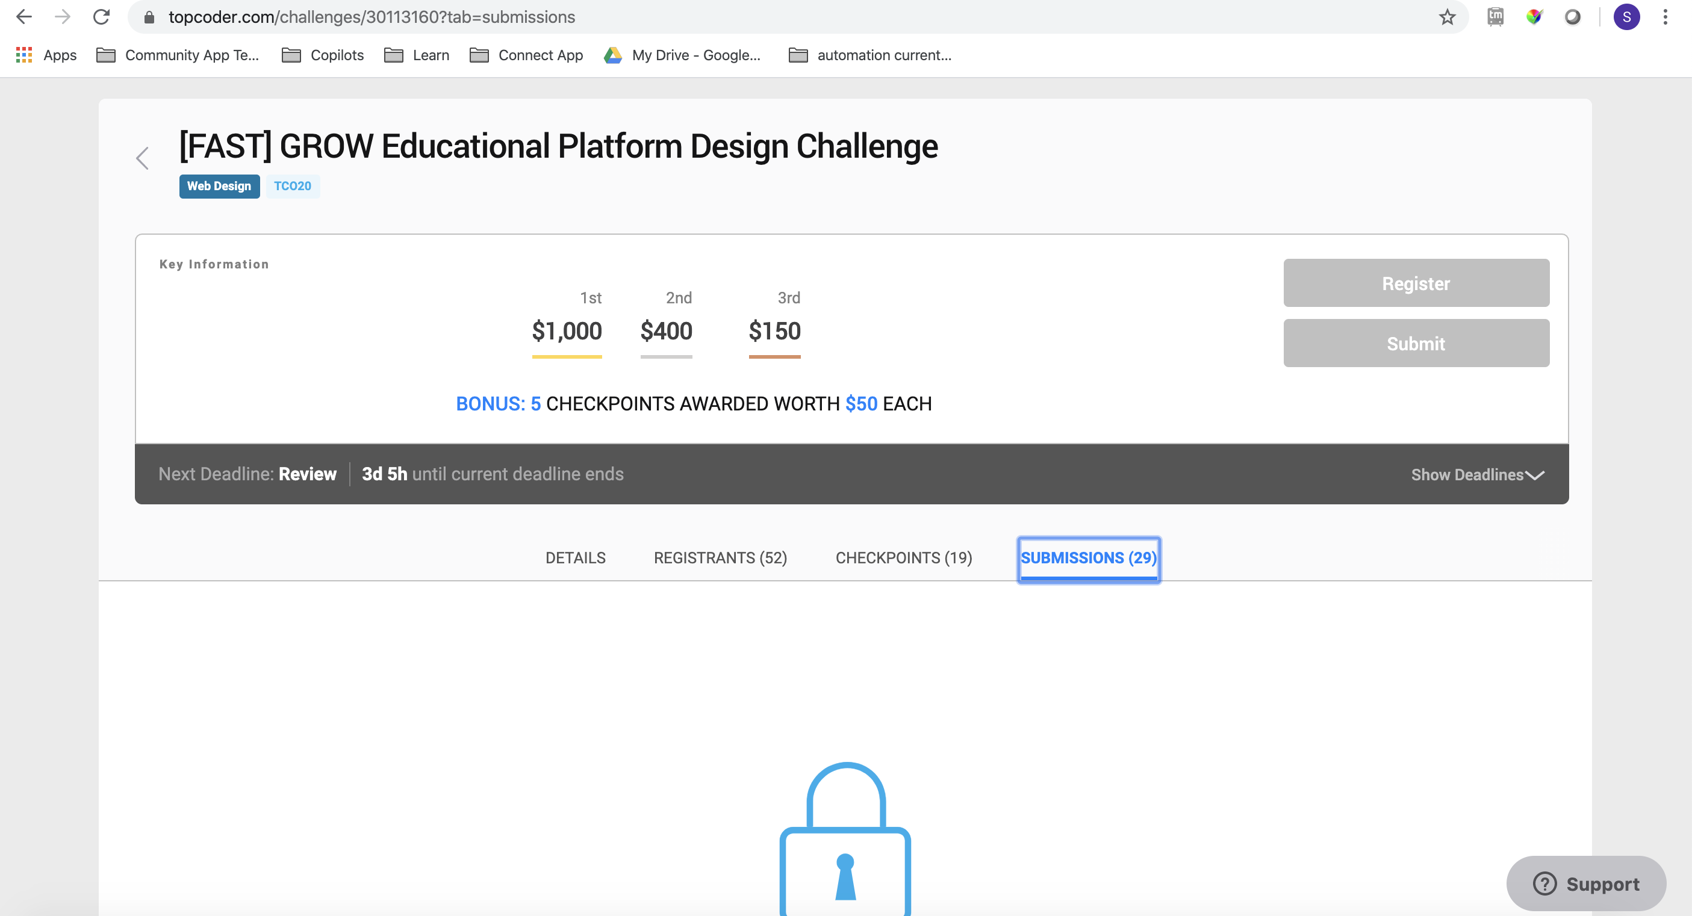The height and width of the screenshot is (916, 1692).
Task: Click the Register button
Action: point(1416,283)
